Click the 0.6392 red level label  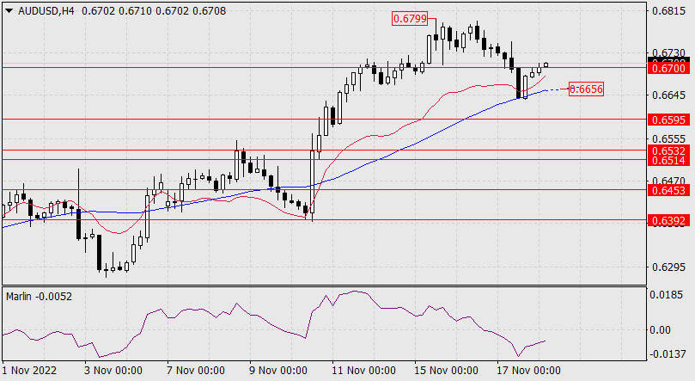pos(666,220)
